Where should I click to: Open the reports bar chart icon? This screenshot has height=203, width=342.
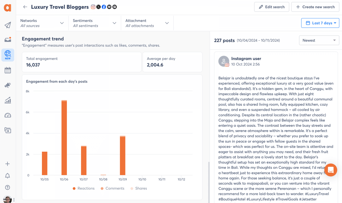tap(8, 100)
